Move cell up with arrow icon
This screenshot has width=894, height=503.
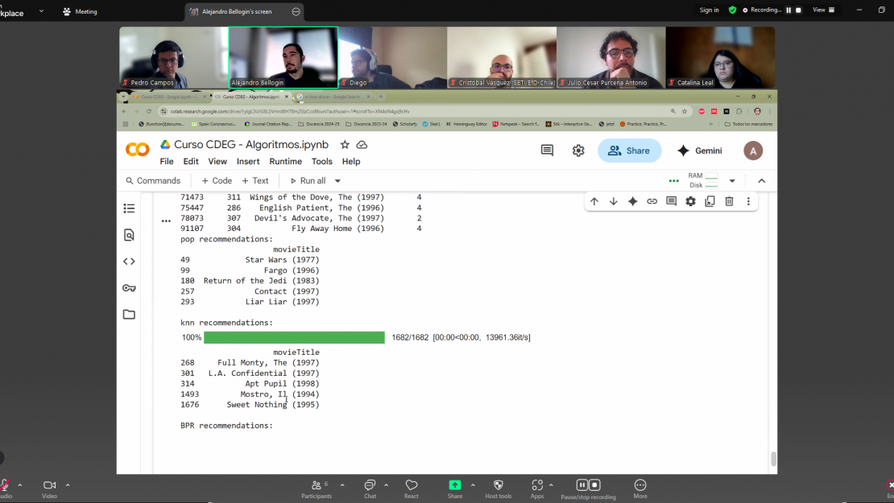click(594, 201)
